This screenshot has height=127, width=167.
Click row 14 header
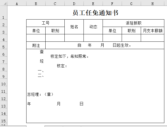[x=3, y=114]
